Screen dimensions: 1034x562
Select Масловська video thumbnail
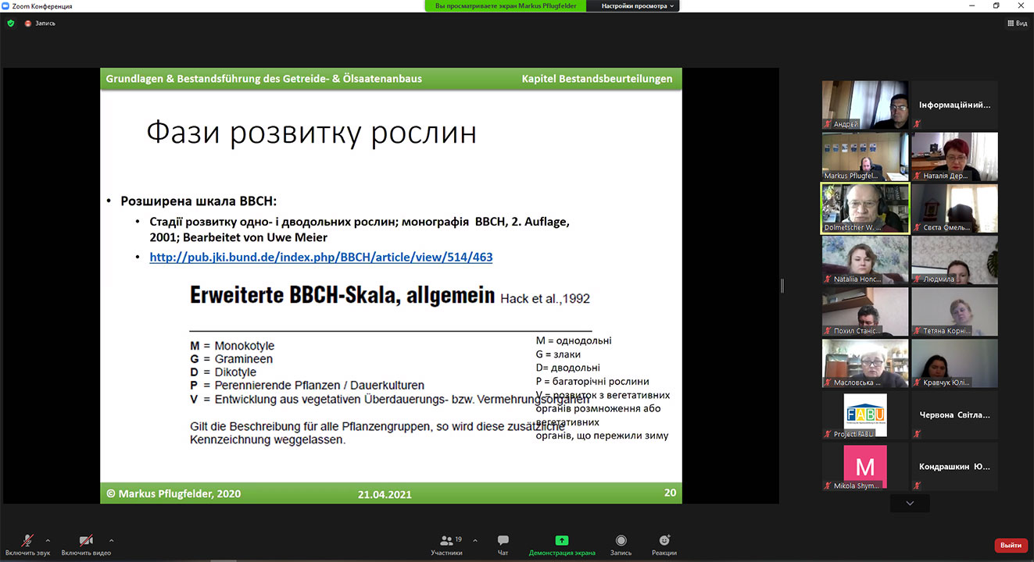point(864,363)
